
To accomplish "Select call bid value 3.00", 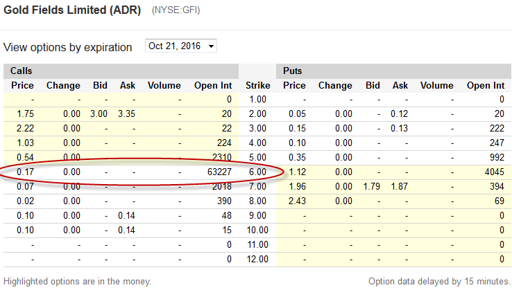I will [x=99, y=114].
